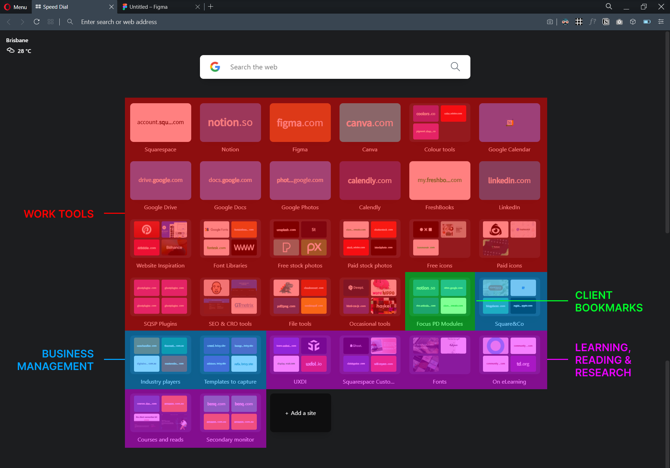Click the hash grid extension icon
The width and height of the screenshot is (670, 468).
[x=579, y=22]
